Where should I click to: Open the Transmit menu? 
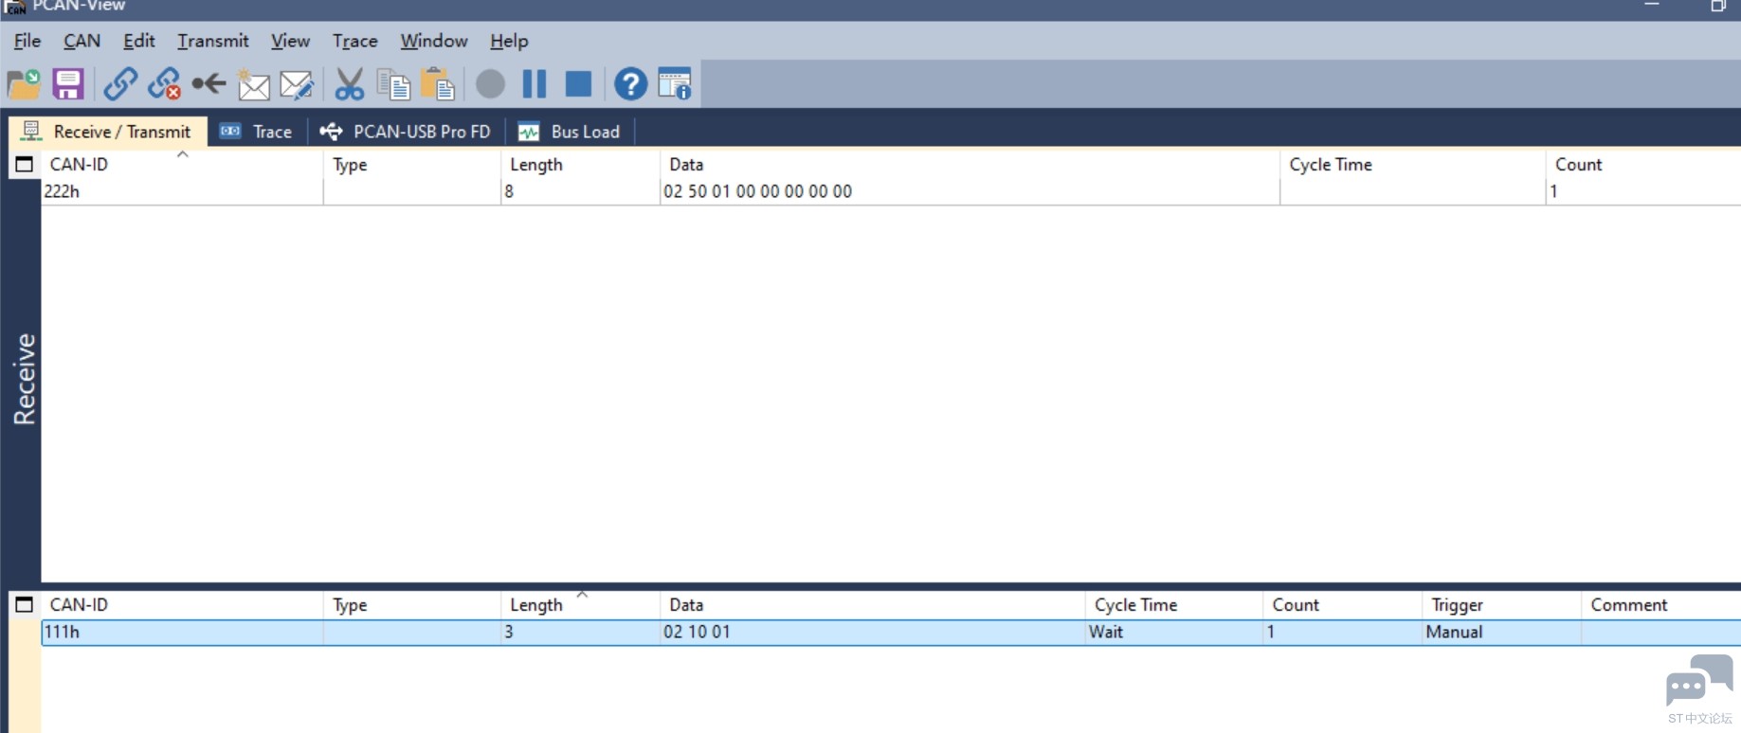coord(212,41)
